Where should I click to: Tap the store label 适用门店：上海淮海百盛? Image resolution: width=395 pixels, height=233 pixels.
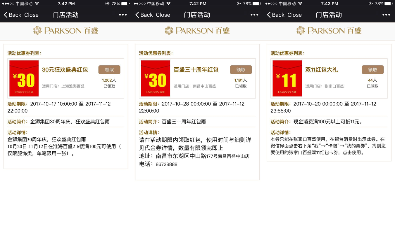click(x=63, y=86)
